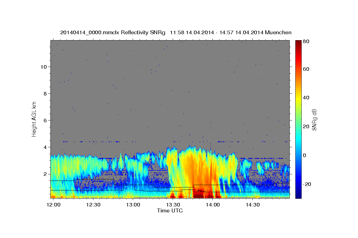358x238 pixels.
Task: Select the 'Height AGL km' axis label
Action: pyautogui.click(x=34, y=119)
